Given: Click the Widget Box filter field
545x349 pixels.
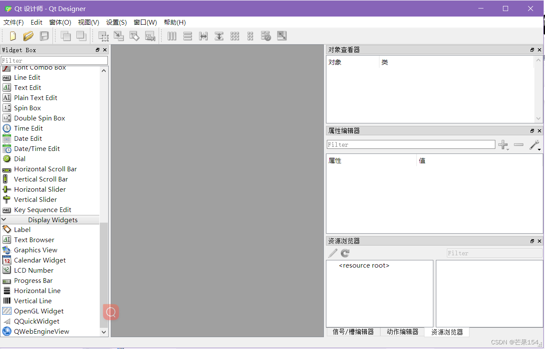Looking at the screenshot, I should pyautogui.click(x=54, y=60).
